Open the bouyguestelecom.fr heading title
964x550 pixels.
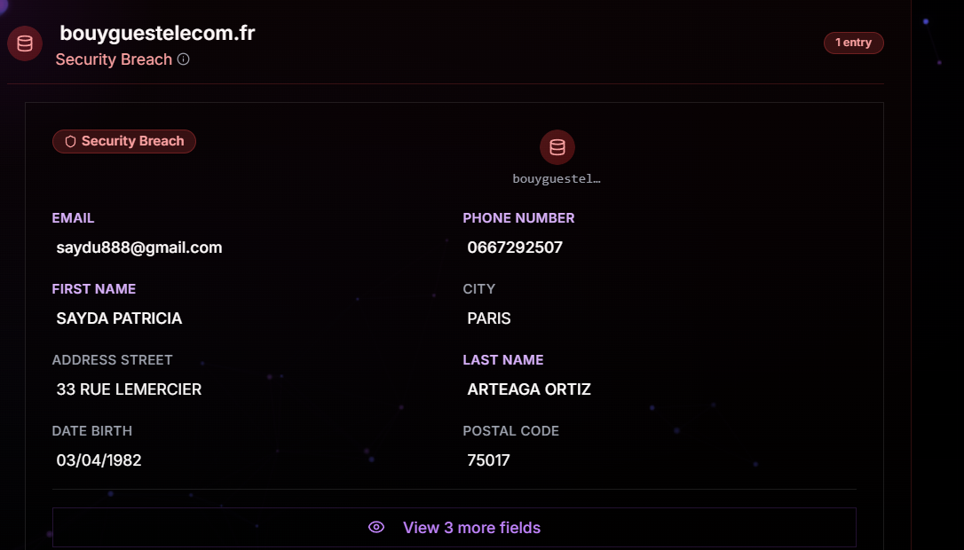tap(157, 34)
